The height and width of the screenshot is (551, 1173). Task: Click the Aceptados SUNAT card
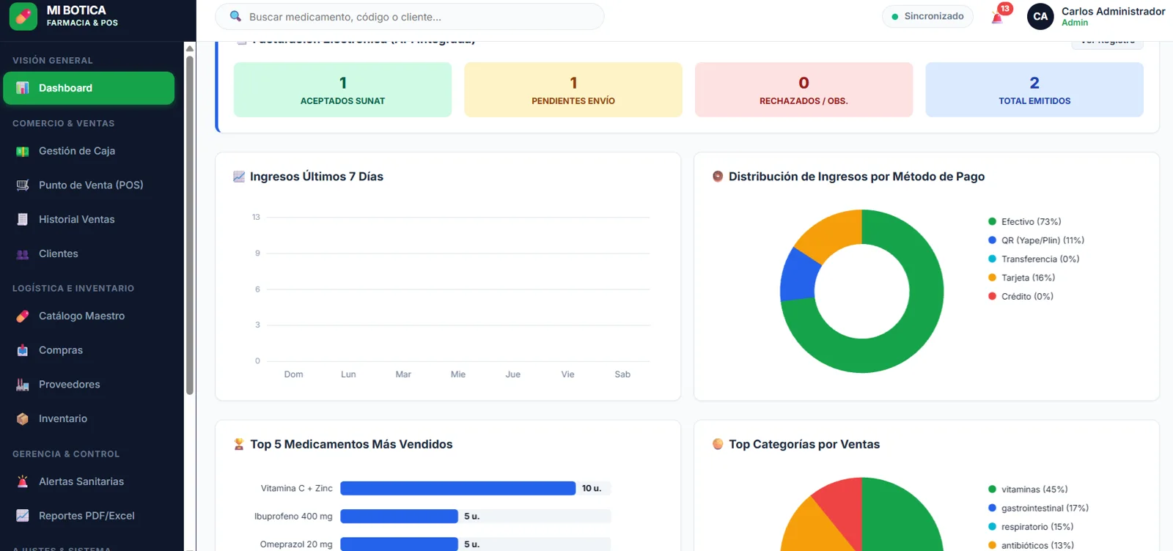pos(342,89)
